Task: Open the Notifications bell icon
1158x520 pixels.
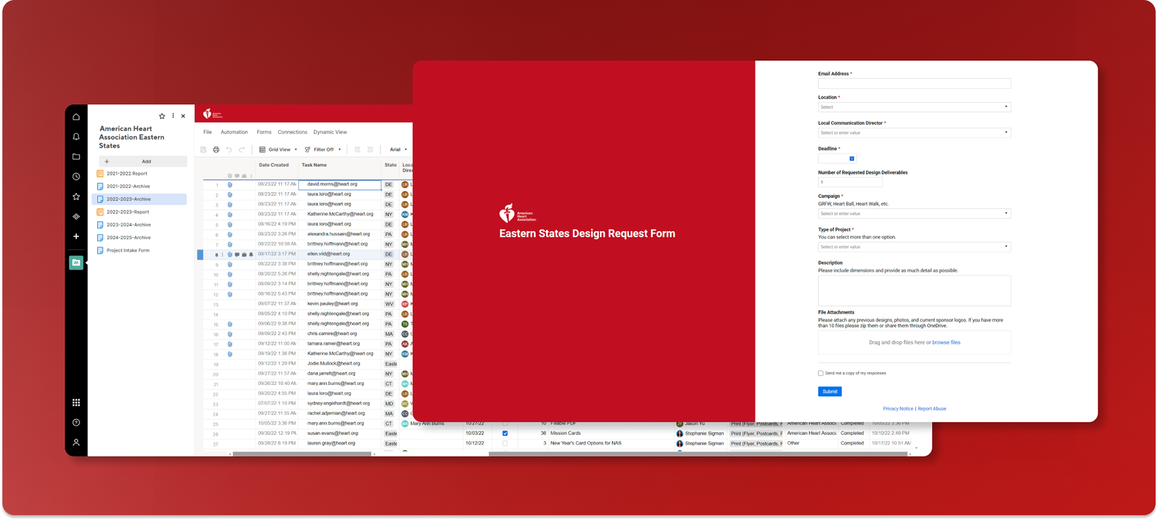Action: pos(76,137)
